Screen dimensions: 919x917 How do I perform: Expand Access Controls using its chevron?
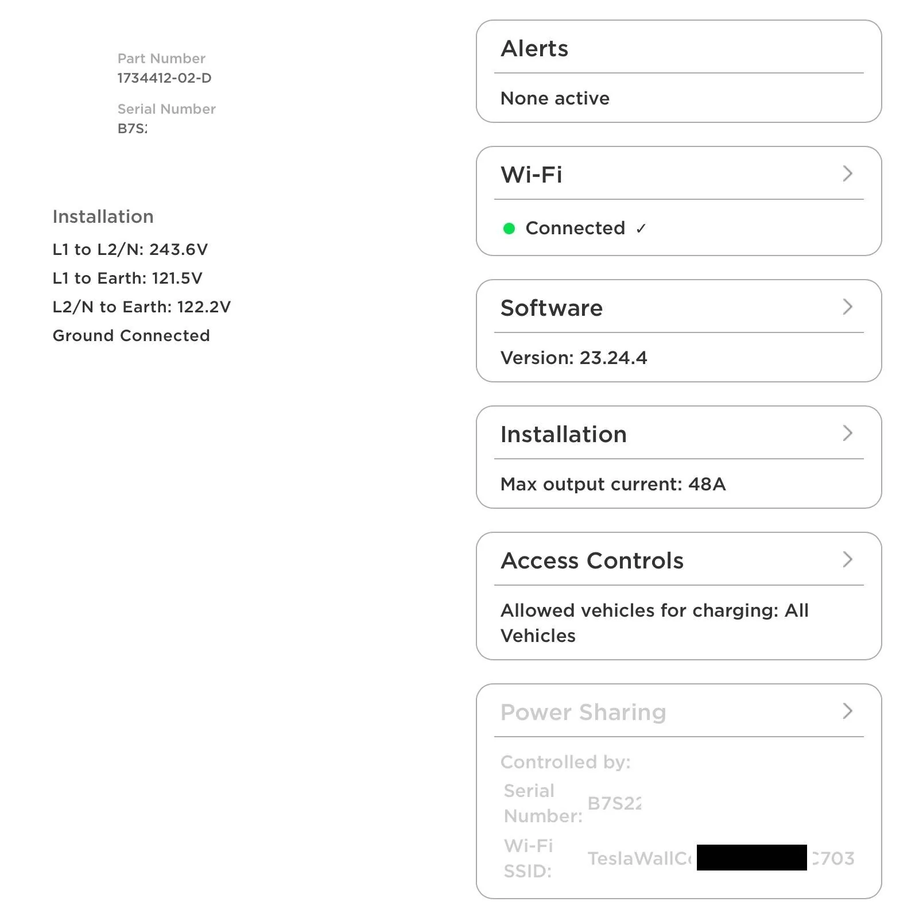pos(847,559)
